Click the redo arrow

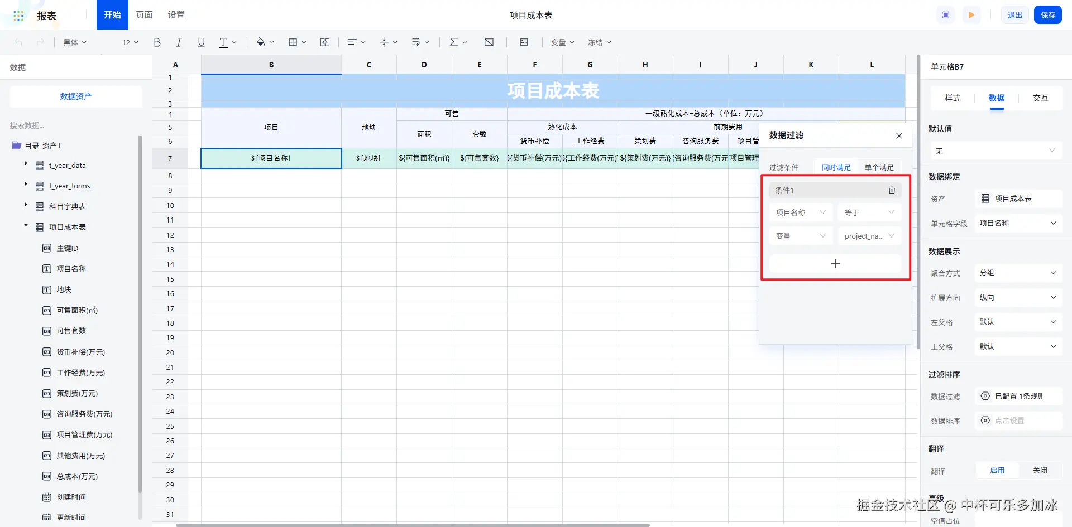pos(40,42)
